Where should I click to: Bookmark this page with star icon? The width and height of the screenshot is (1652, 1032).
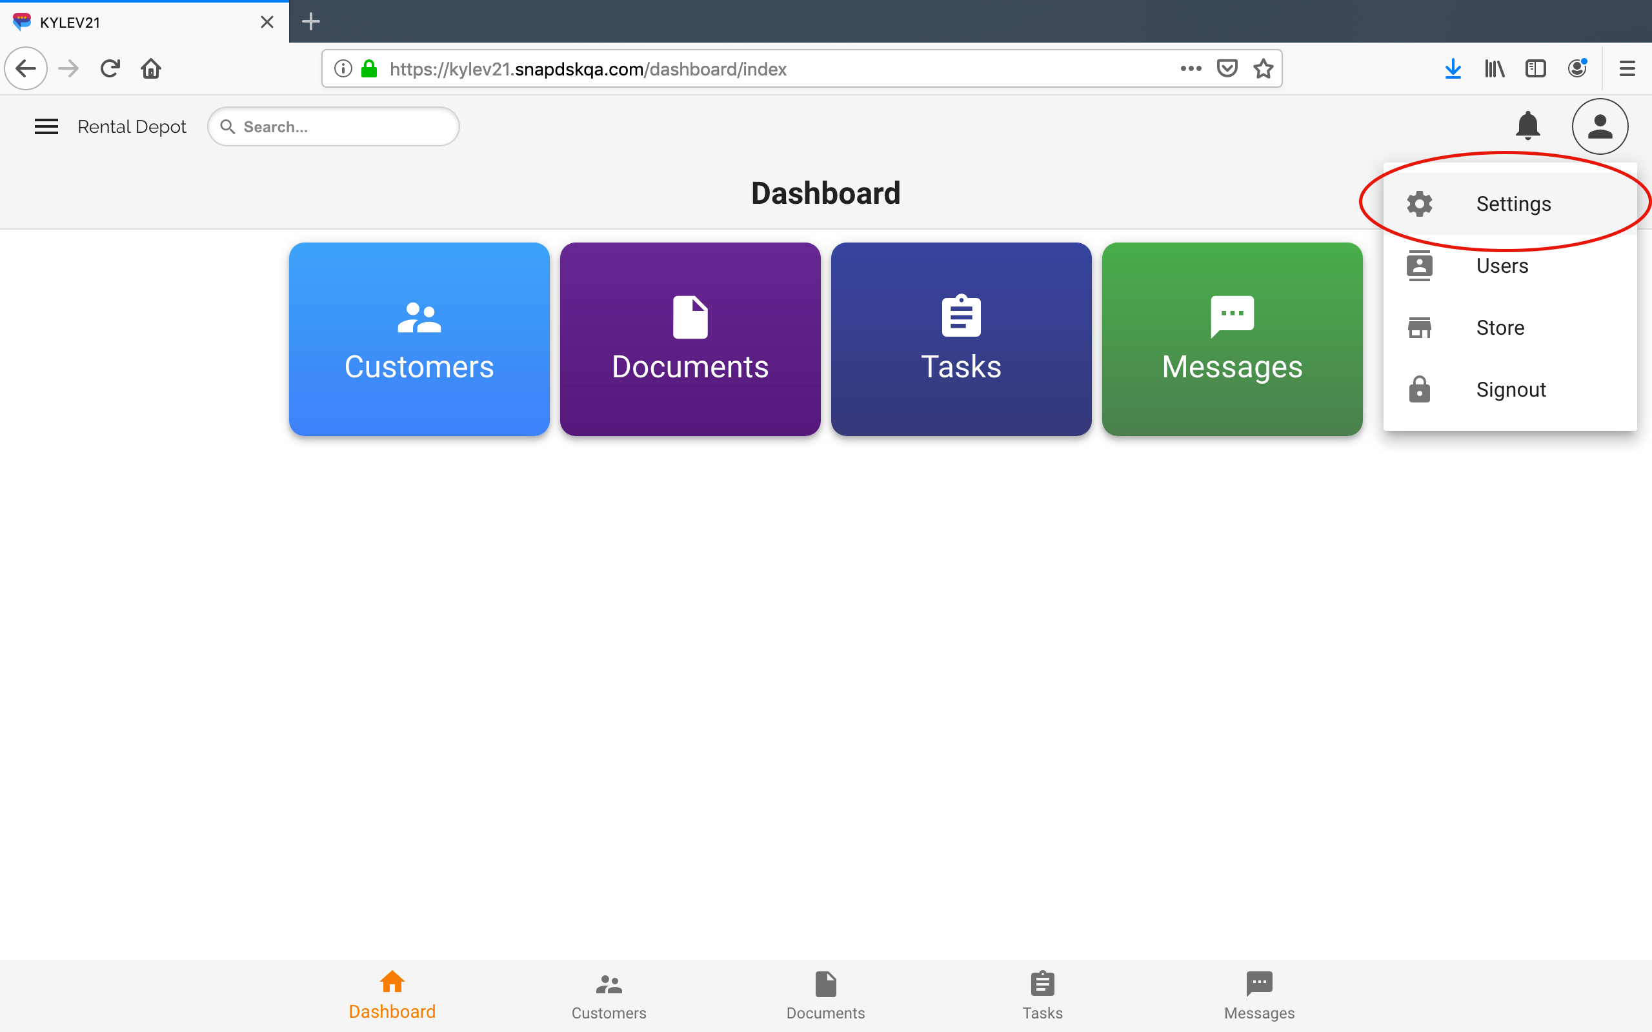(x=1263, y=69)
